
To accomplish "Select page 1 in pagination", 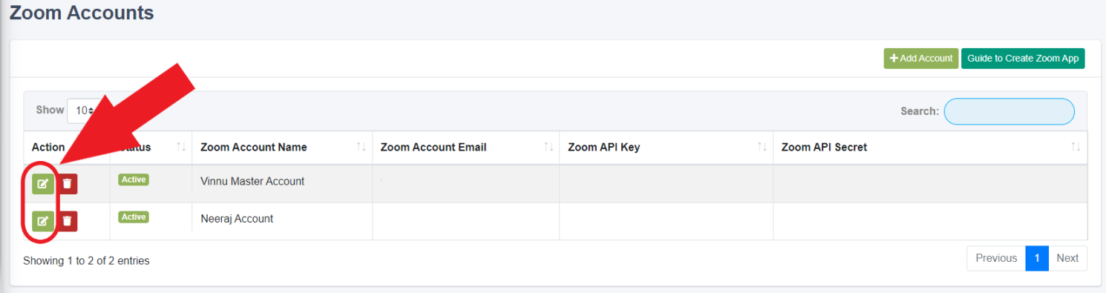I will click(x=1037, y=258).
